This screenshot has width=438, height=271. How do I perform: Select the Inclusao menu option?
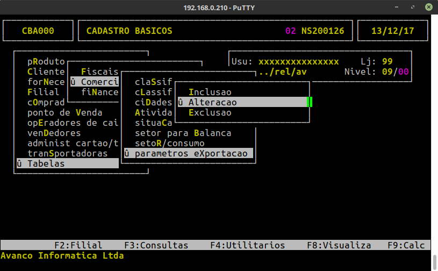(x=210, y=92)
